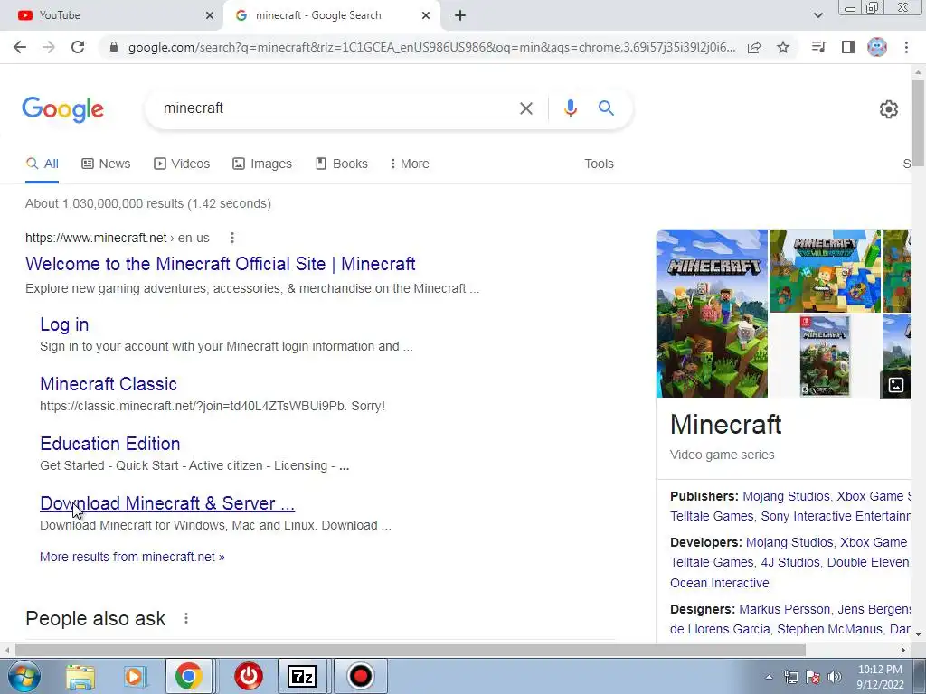Click the volume speaker tray icon
The image size is (926, 694).
coord(835,677)
